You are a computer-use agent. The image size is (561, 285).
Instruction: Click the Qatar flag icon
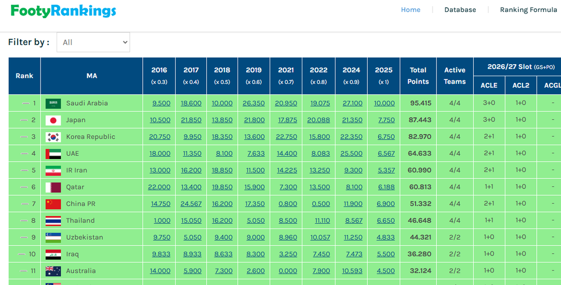click(x=53, y=187)
